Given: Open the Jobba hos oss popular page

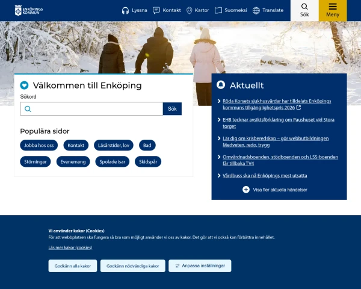Looking at the screenshot, I should 39,145.
